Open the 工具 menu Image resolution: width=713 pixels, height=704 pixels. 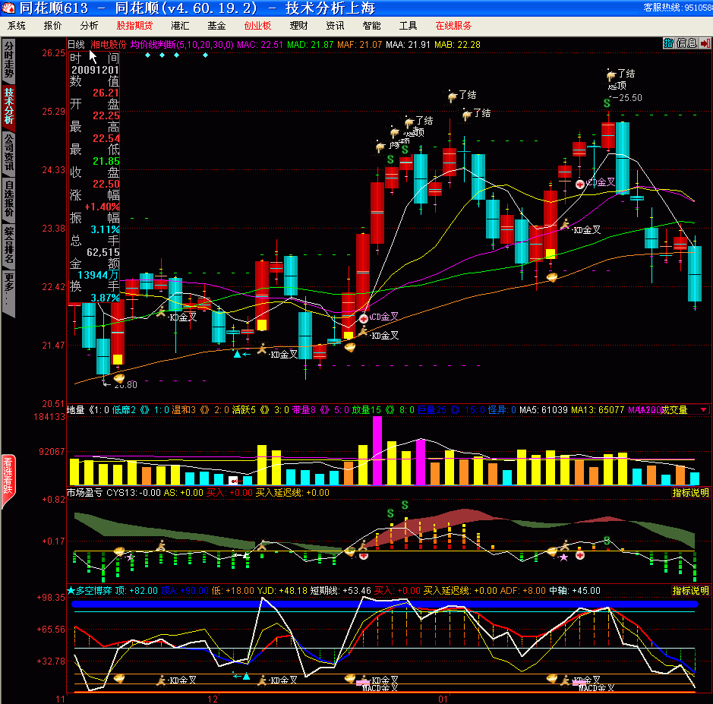(x=408, y=26)
